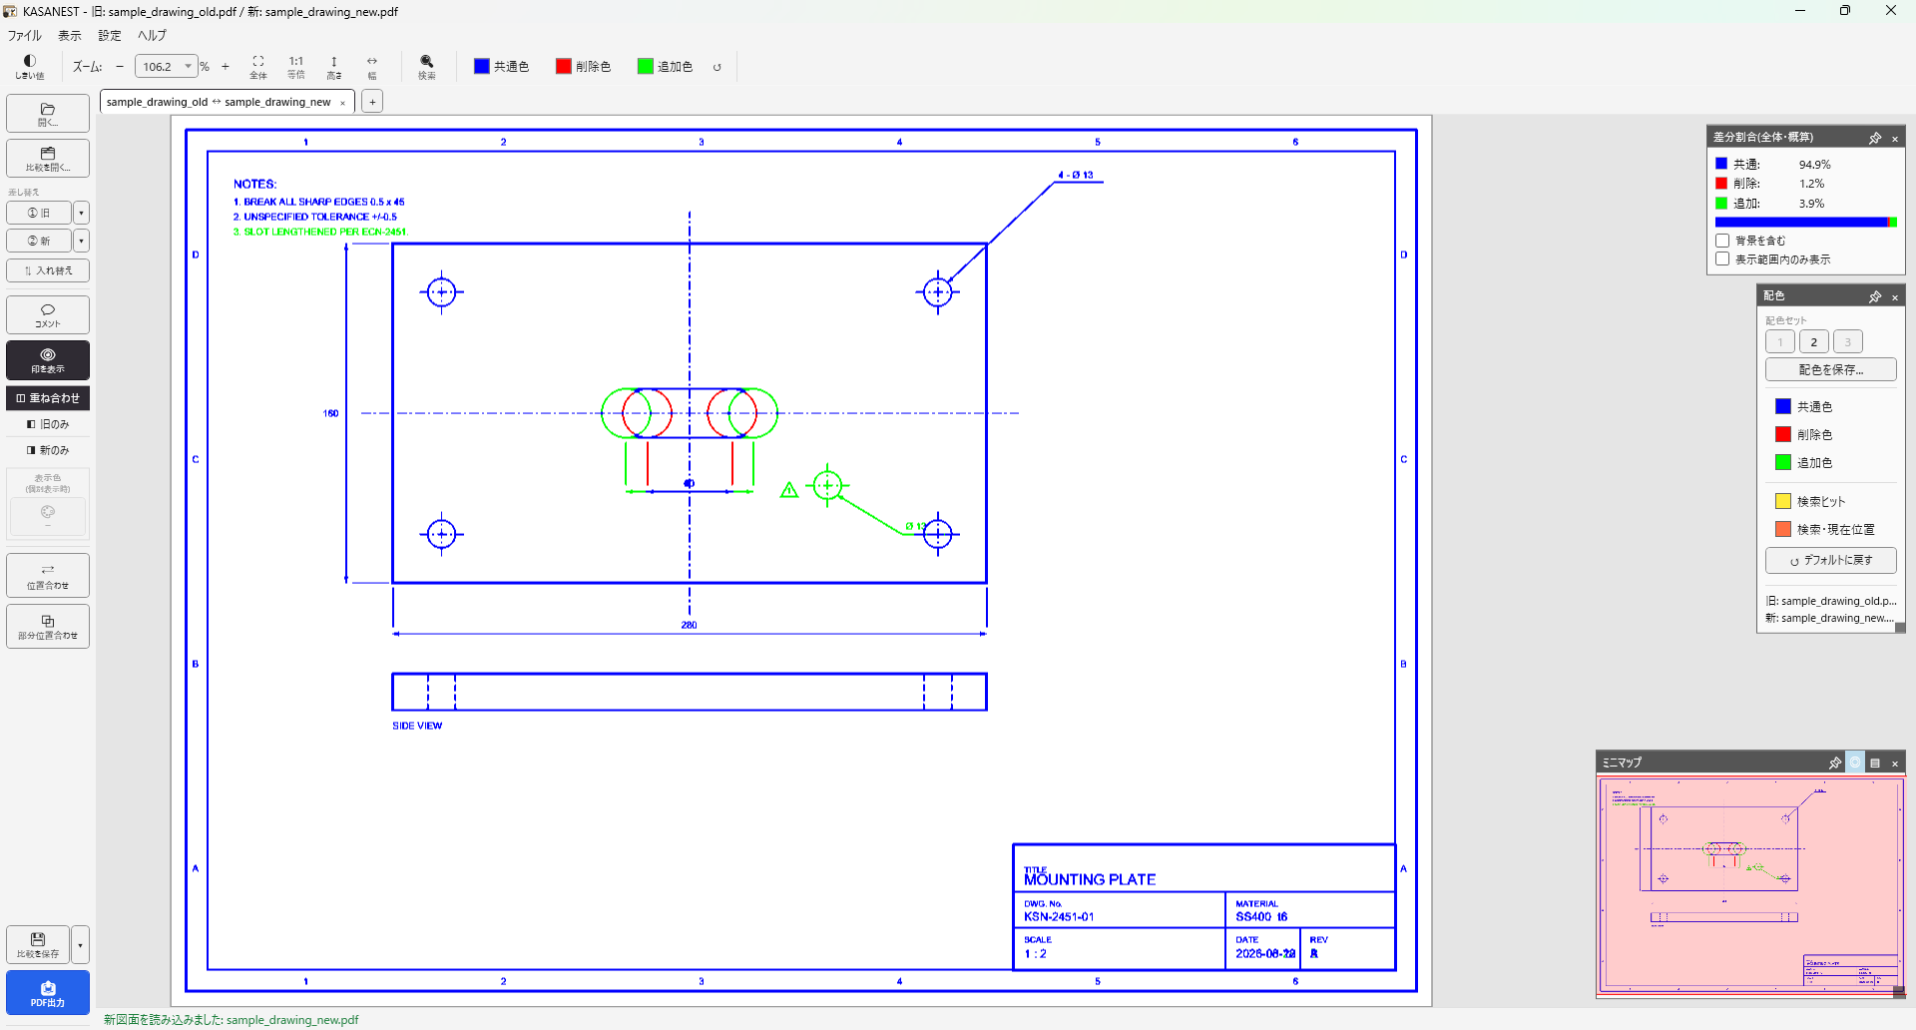Pin the 差分割合 panel
The image size is (1916, 1030).
click(x=1875, y=138)
